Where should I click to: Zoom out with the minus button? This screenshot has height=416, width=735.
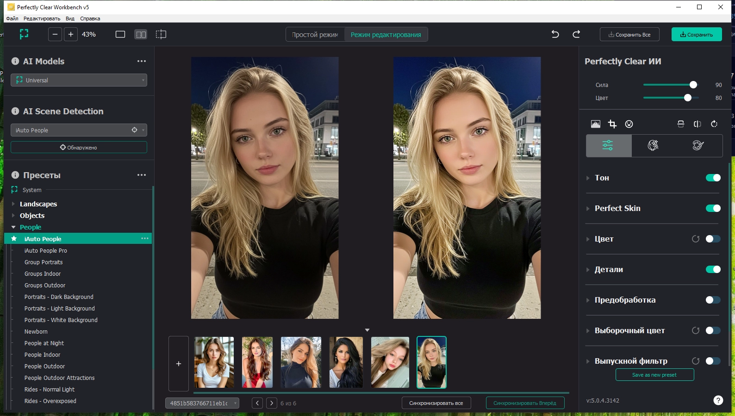click(55, 34)
